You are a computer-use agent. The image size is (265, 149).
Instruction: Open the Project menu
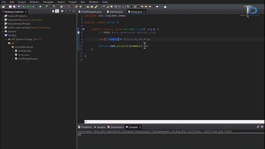tap(73, 2)
